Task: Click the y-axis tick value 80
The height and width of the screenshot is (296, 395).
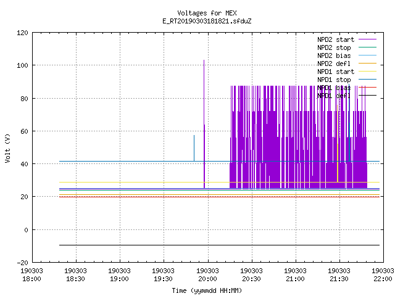Action: click(24, 99)
